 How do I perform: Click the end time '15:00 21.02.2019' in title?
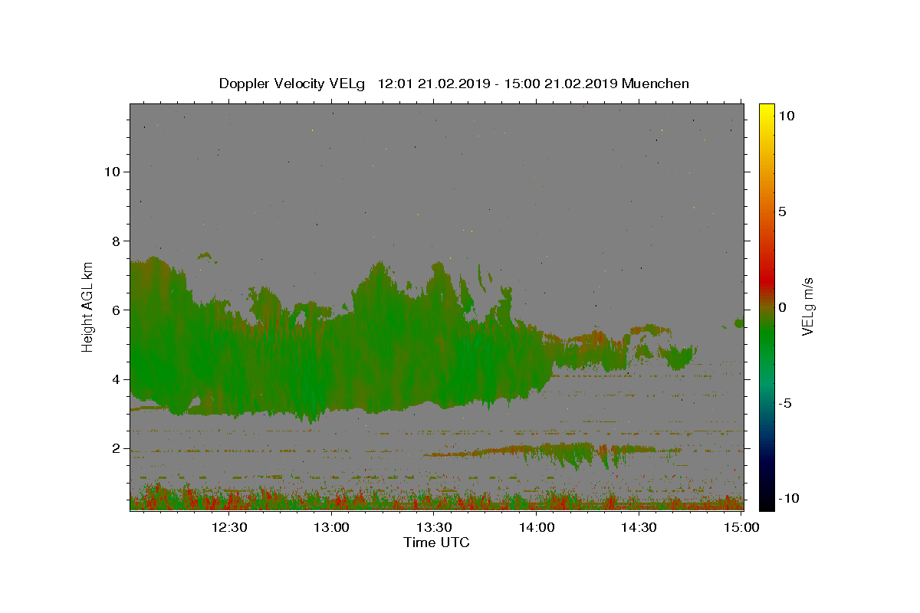coord(560,84)
